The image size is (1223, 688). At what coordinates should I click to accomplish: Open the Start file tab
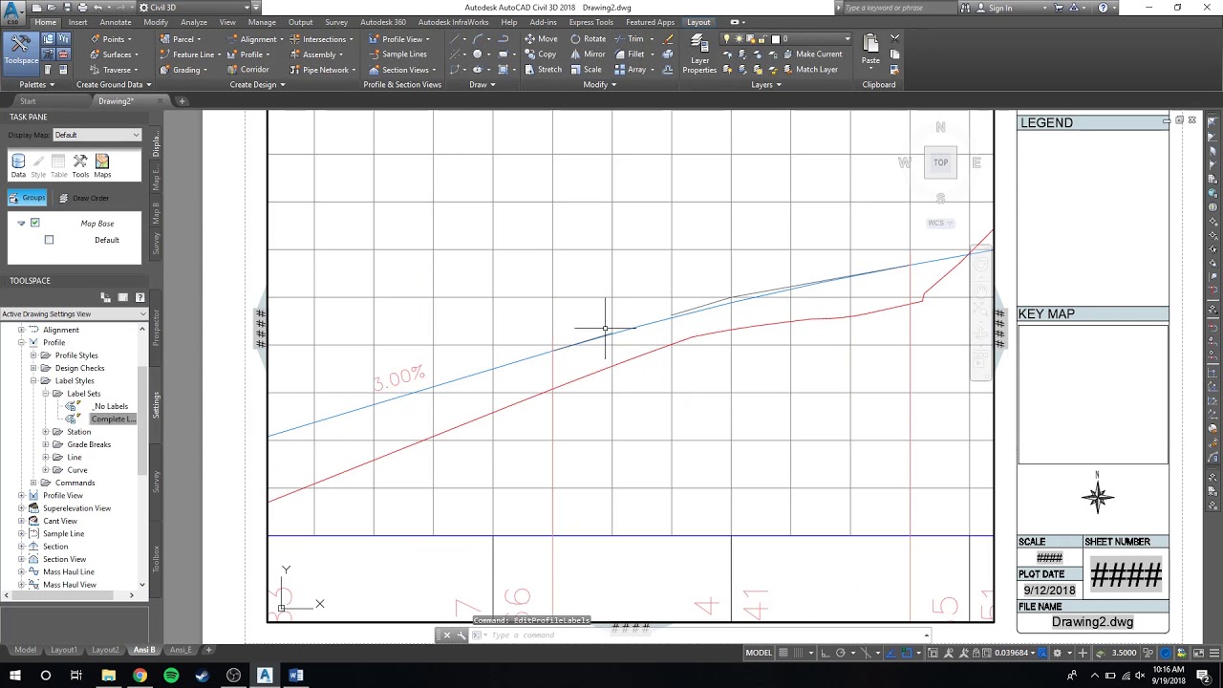(28, 101)
